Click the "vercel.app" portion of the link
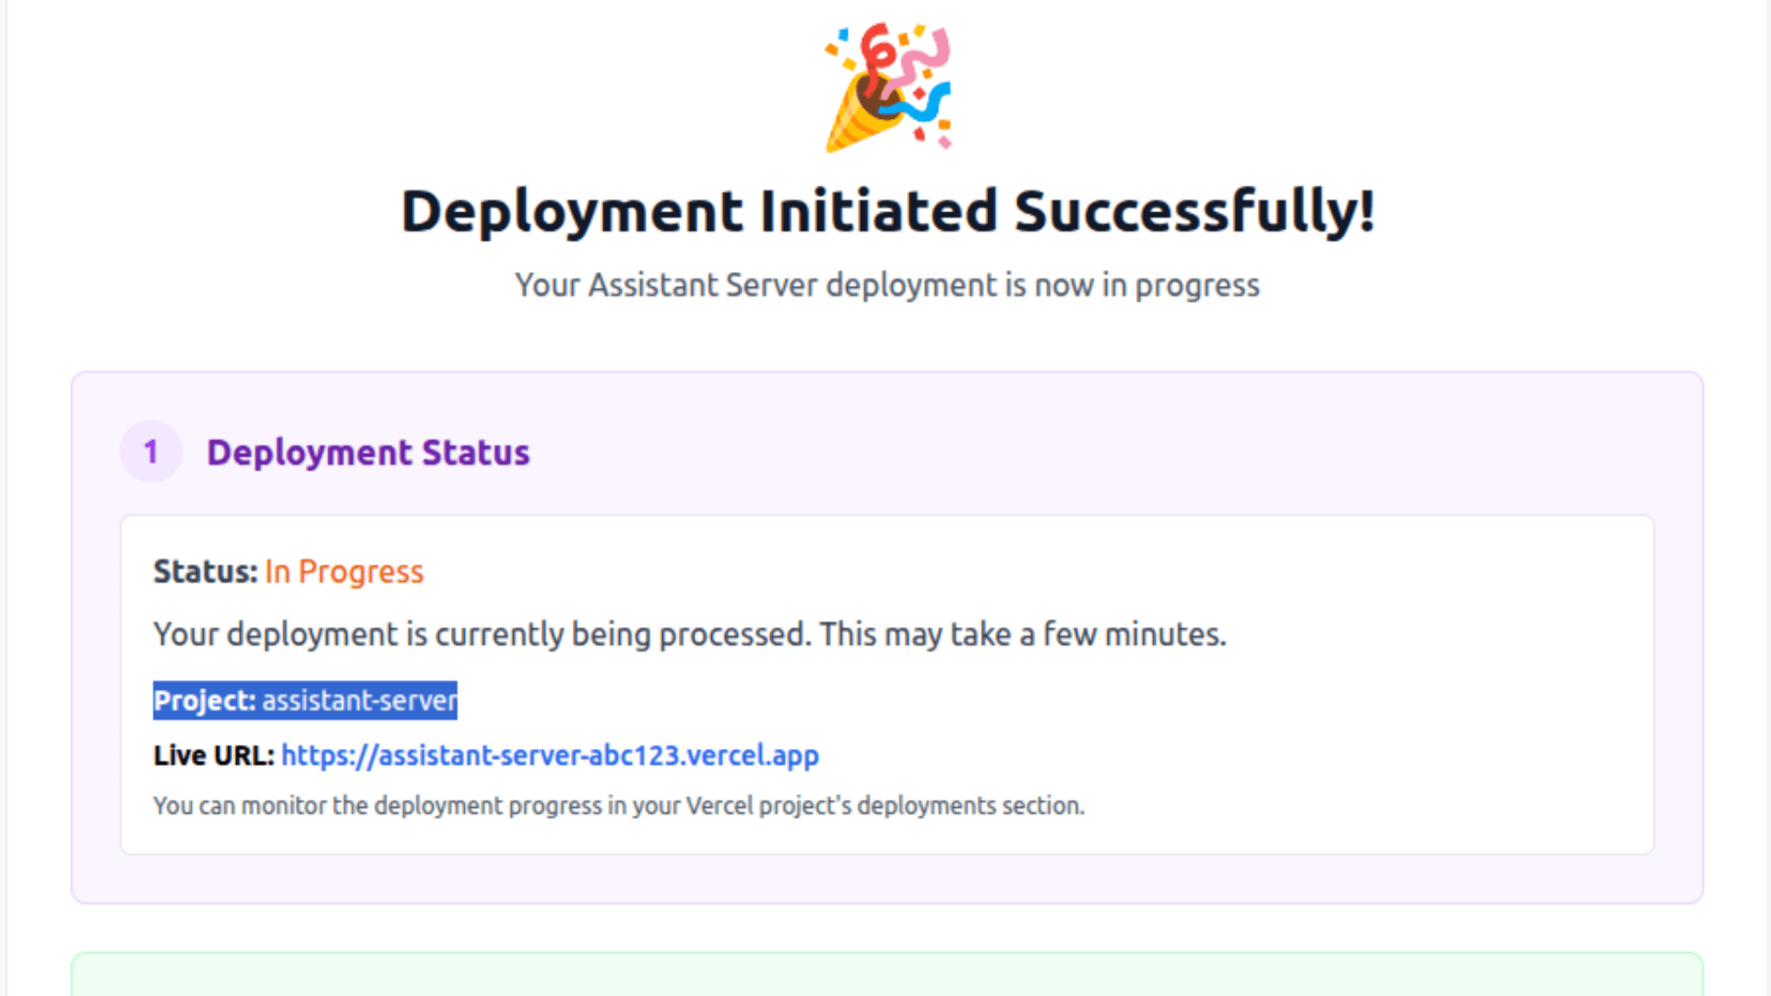The image size is (1771, 996). 753,755
